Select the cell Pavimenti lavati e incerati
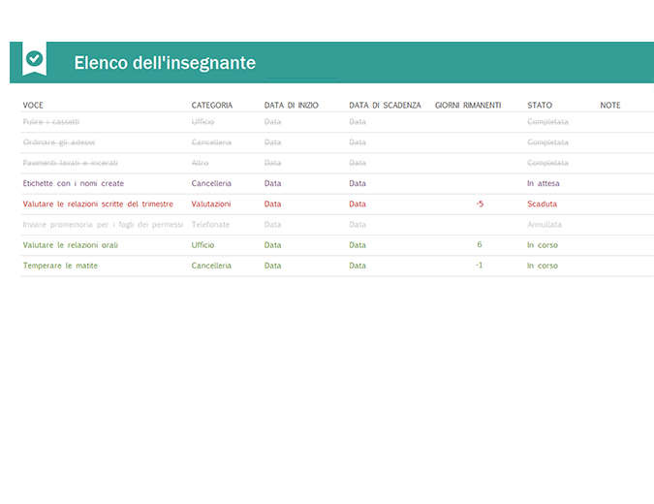The image size is (654, 504). [x=71, y=163]
